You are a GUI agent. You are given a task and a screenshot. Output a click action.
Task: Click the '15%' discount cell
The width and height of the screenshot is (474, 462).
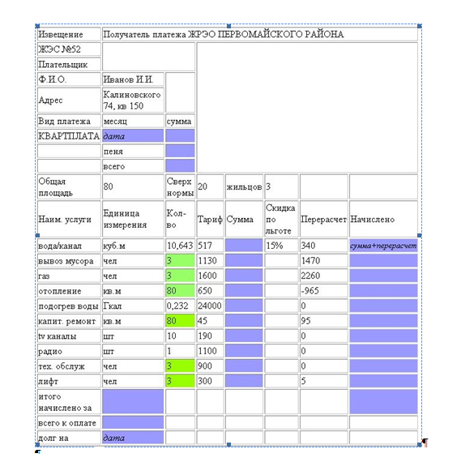pos(281,246)
